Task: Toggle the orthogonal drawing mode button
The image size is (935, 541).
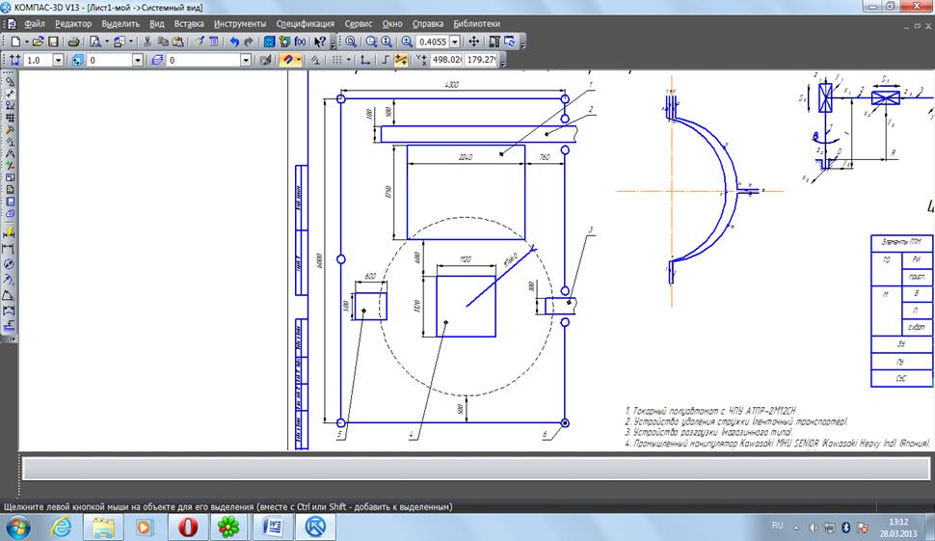Action: tap(386, 60)
